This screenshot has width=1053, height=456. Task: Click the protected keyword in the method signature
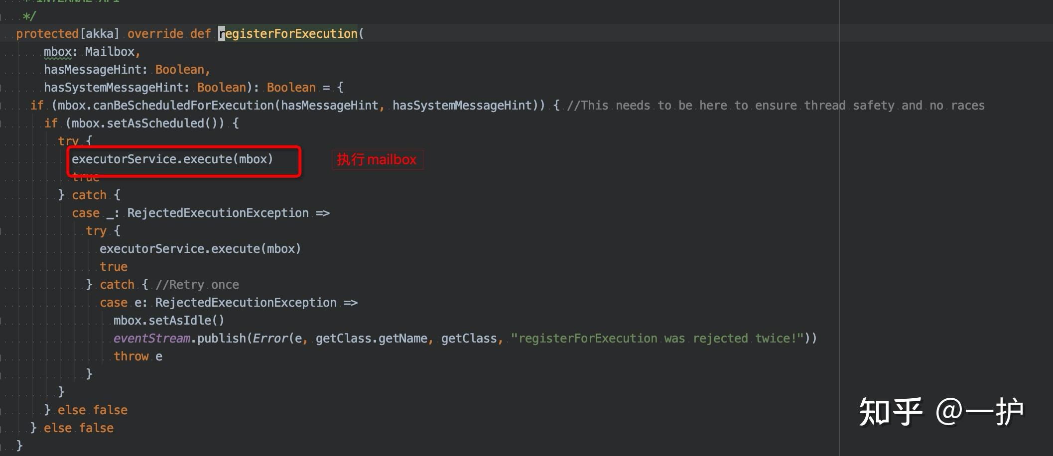[x=47, y=34]
